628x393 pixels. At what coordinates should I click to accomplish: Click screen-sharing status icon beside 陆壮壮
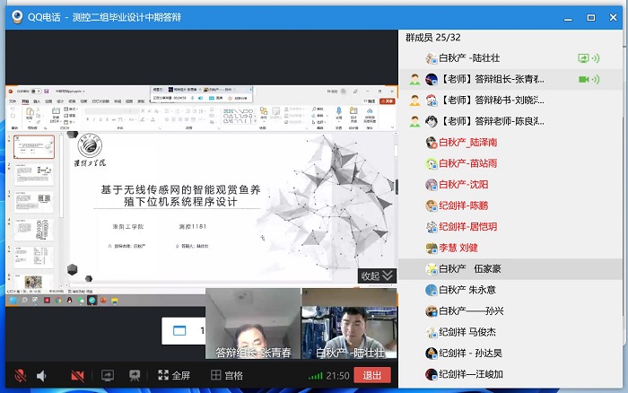point(583,58)
